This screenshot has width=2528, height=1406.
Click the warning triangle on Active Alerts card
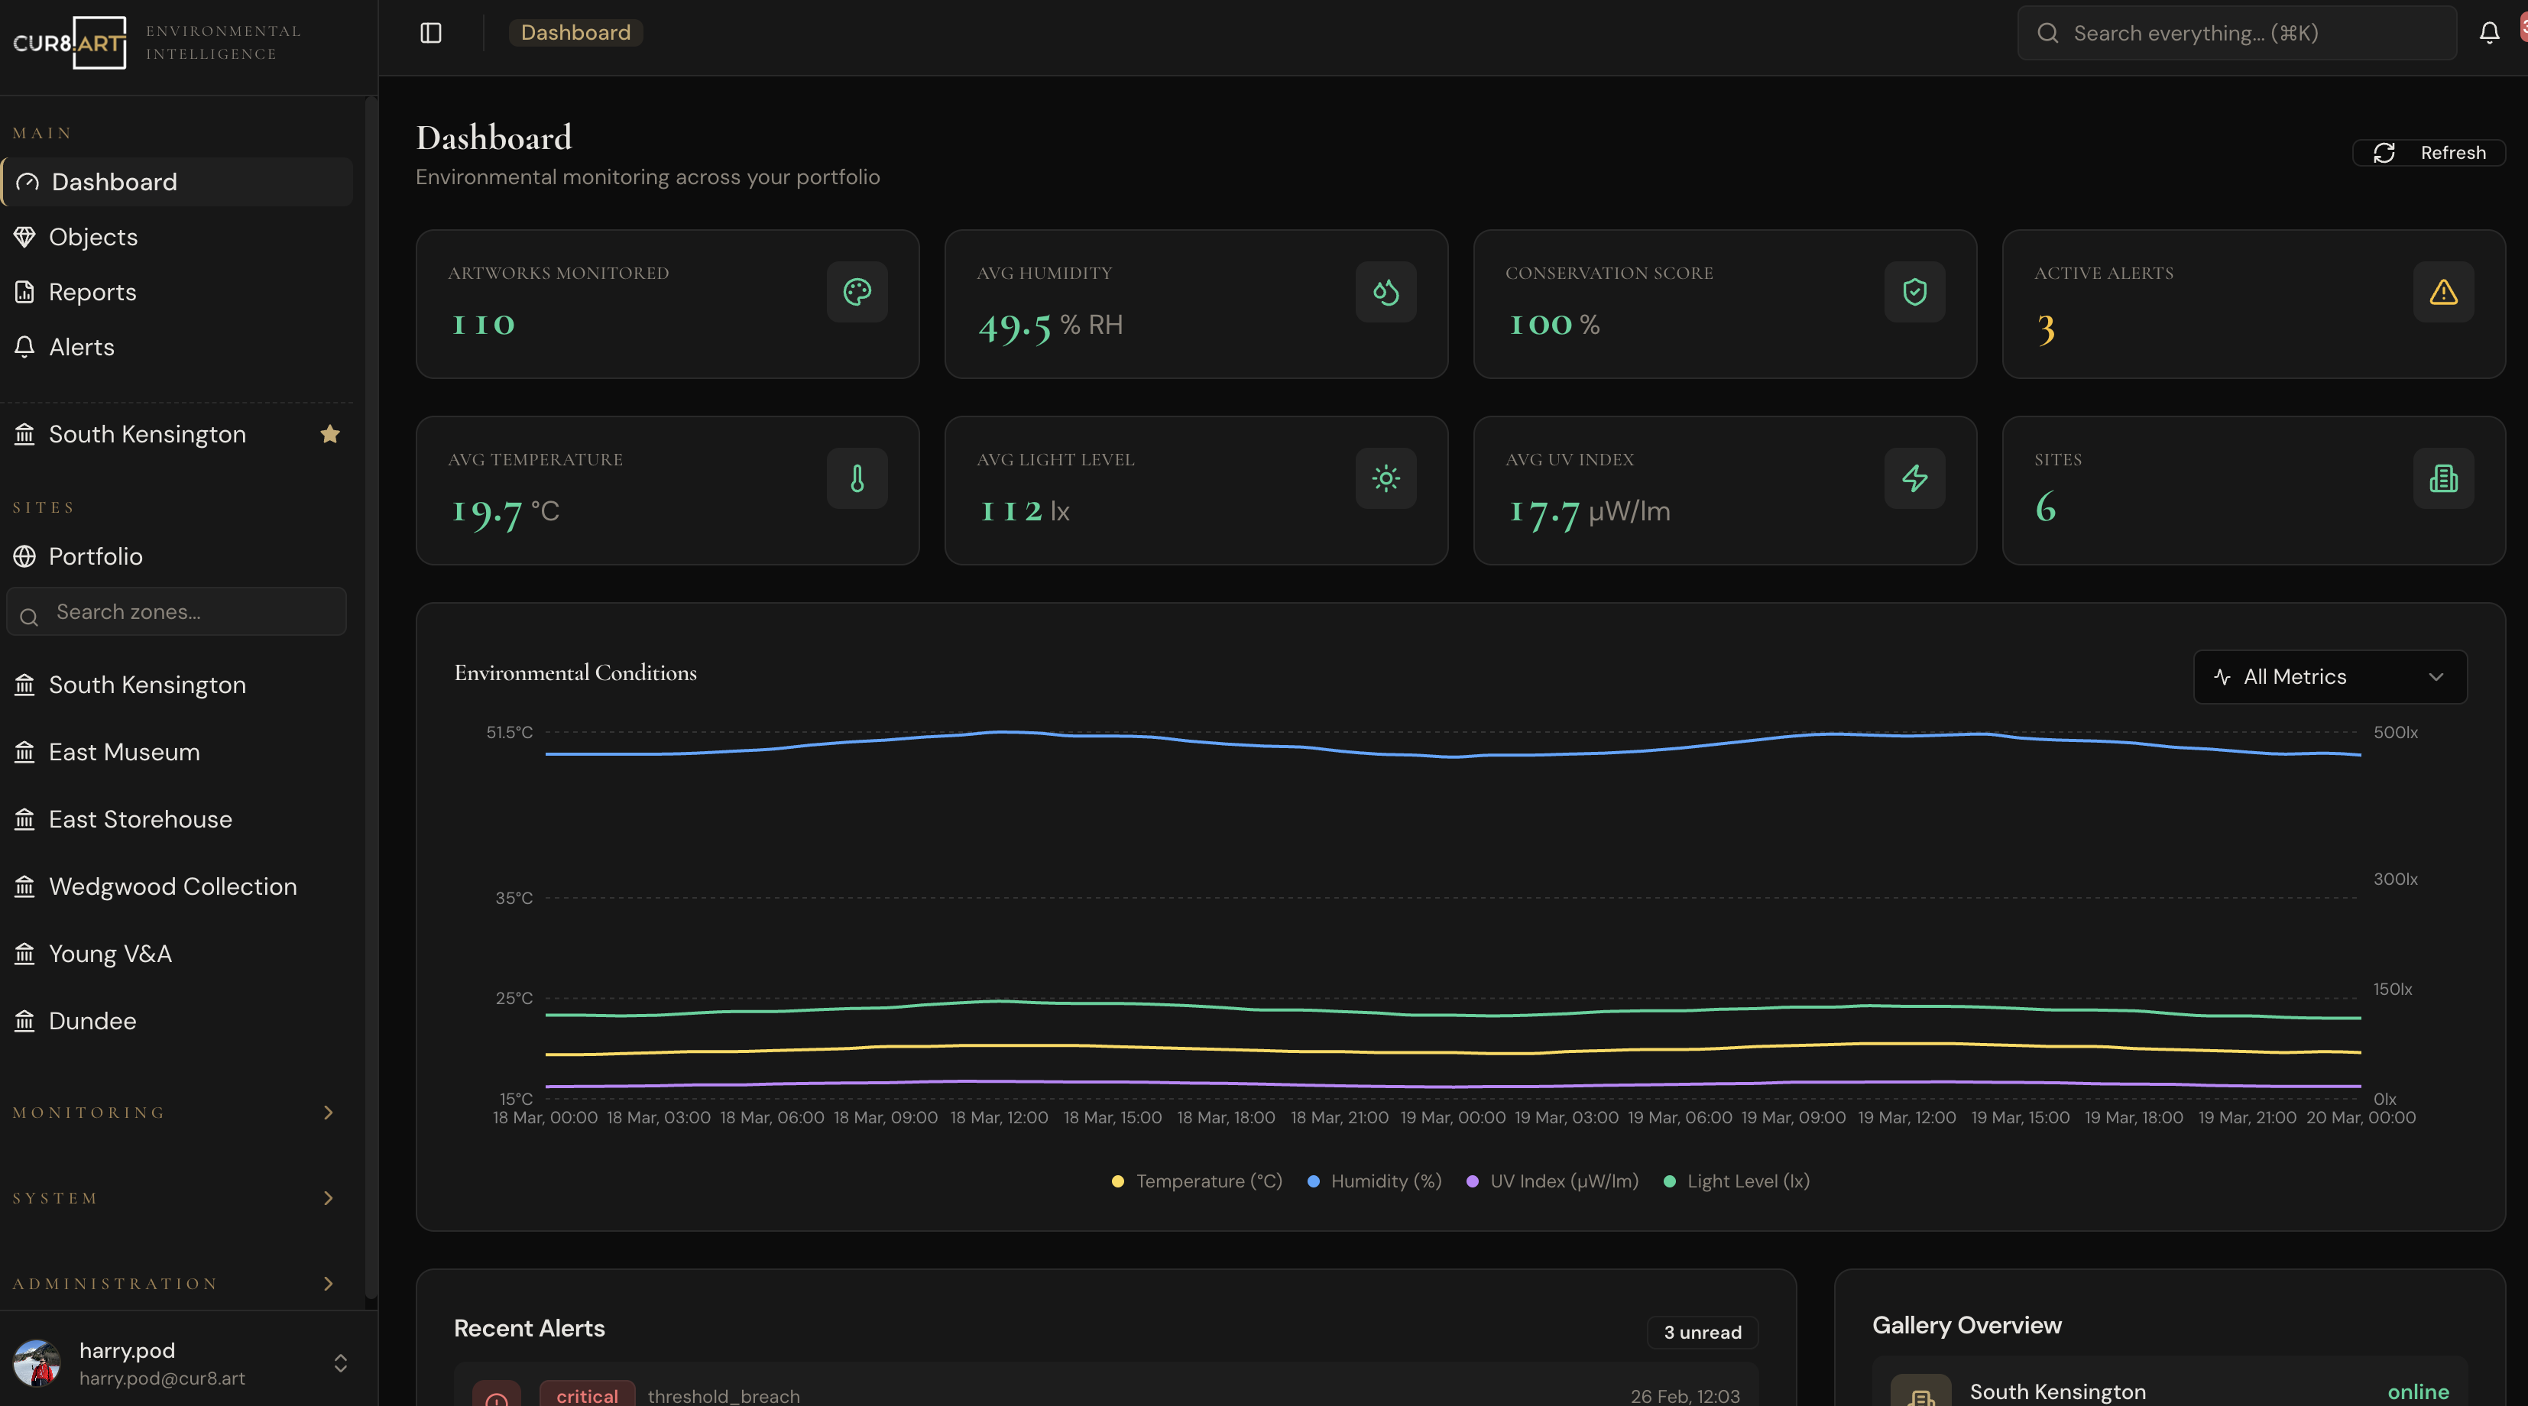tap(2442, 291)
